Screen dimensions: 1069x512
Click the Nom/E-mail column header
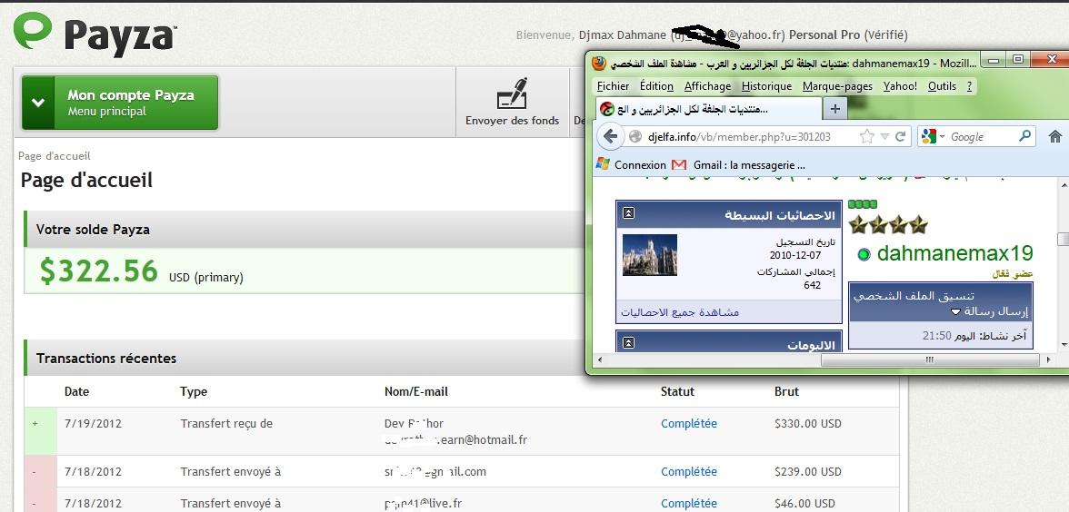pos(416,391)
